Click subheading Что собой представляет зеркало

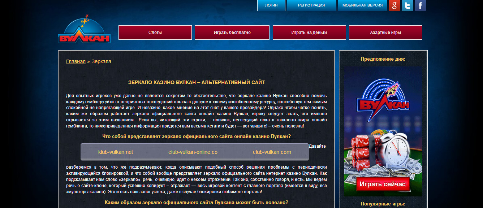pos(197,136)
